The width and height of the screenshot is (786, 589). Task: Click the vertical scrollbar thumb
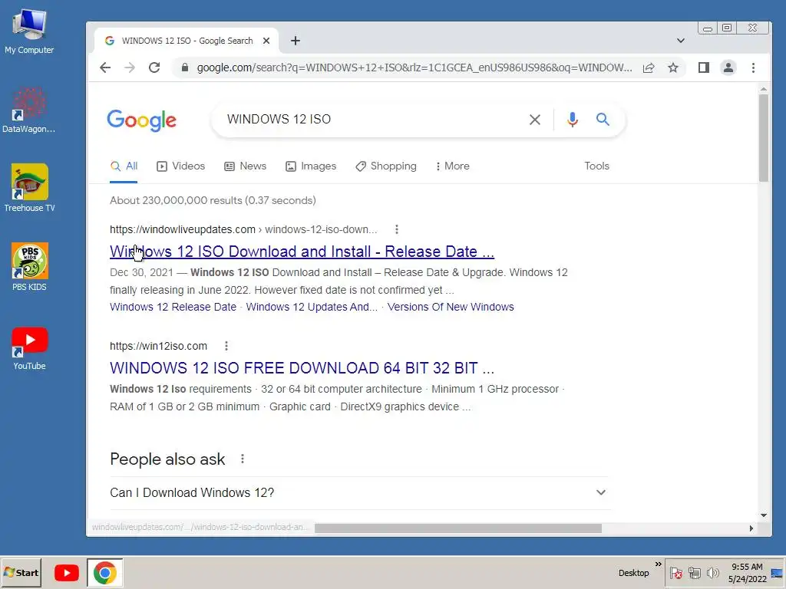click(764, 137)
